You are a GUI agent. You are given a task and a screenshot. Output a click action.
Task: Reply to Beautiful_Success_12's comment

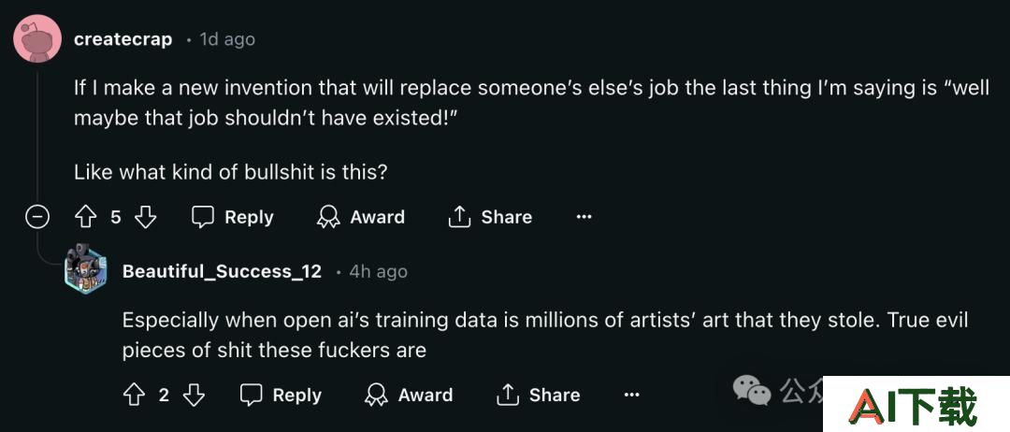281,395
